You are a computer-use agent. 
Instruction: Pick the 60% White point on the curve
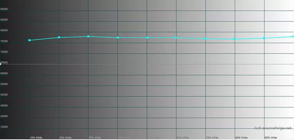click(176, 38)
